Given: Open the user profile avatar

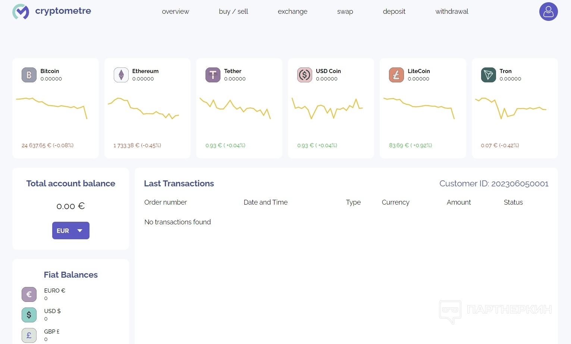Looking at the screenshot, I should [548, 12].
